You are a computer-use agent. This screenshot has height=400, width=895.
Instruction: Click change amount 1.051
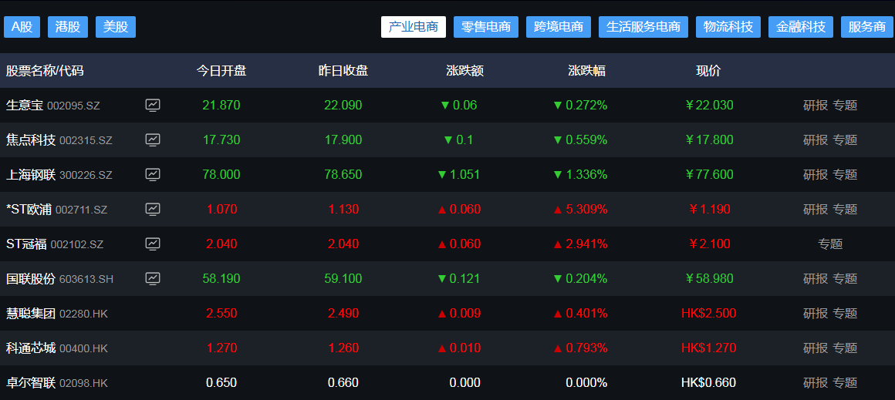465,175
